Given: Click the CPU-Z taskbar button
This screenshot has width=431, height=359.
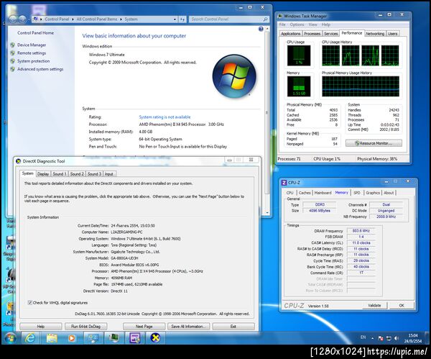Looking at the screenshot, I should (x=134, y=338).
